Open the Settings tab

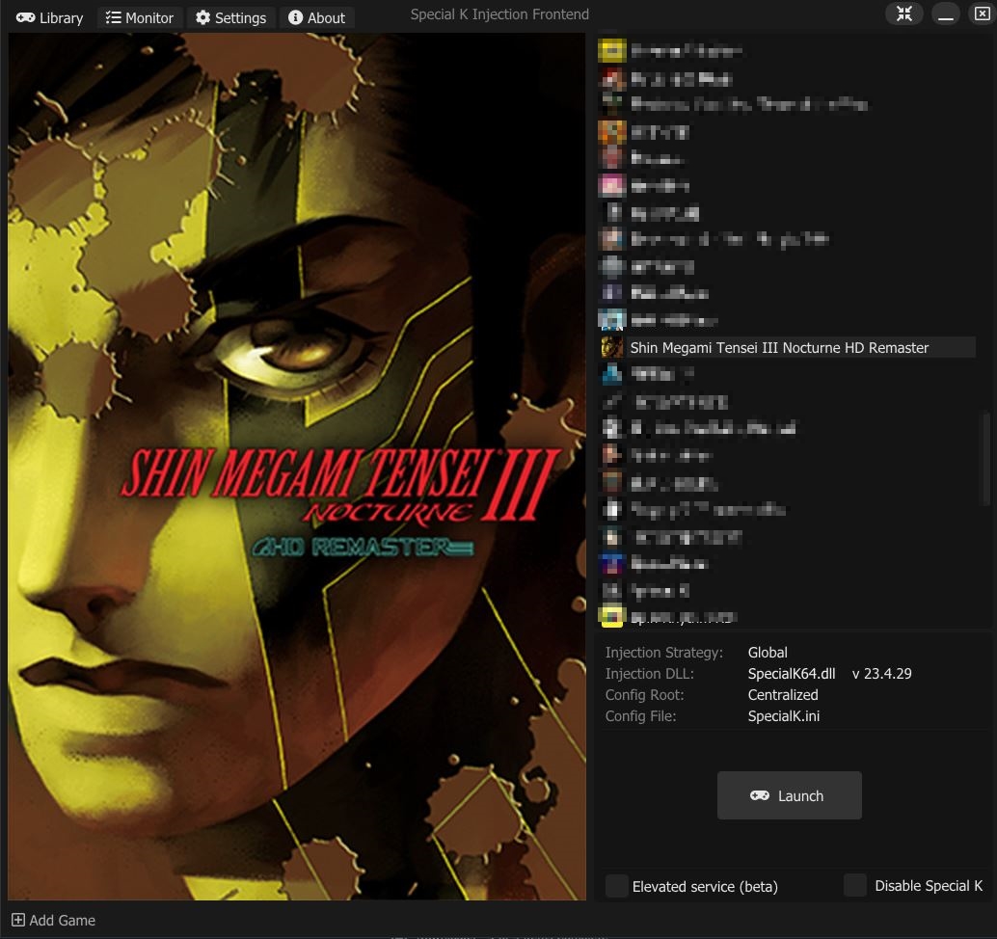pyautogui.click(x=230, y=17)
